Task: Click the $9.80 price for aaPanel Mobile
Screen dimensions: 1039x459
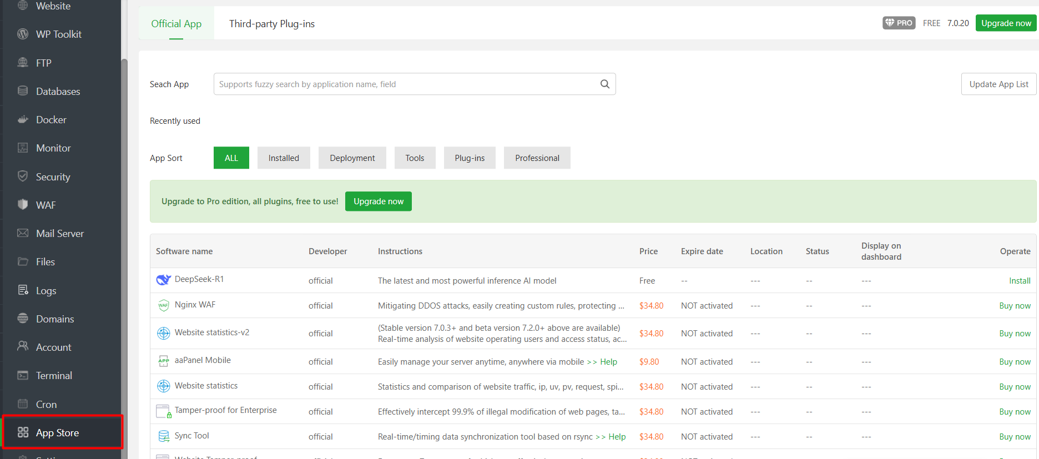Action: coord(649,362)
